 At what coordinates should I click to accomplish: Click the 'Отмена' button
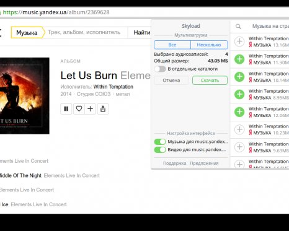click(171, 81)
